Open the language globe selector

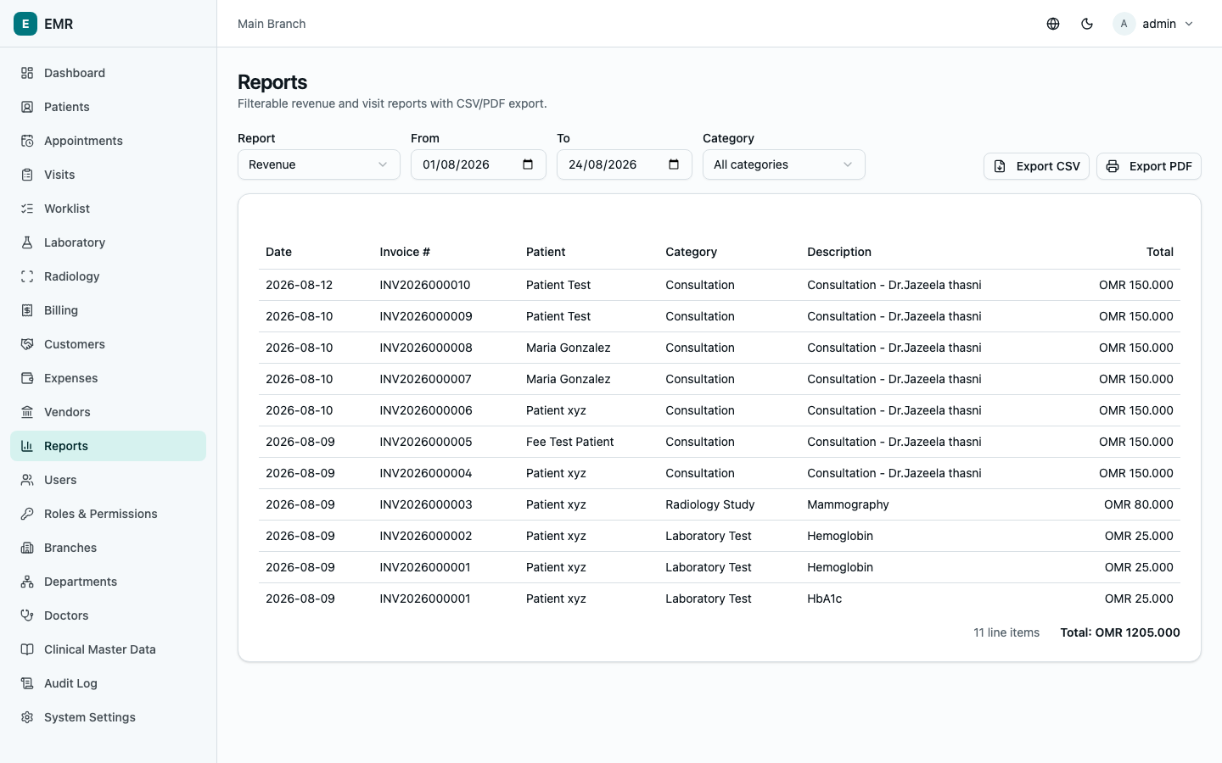[x=1053, y=24]
